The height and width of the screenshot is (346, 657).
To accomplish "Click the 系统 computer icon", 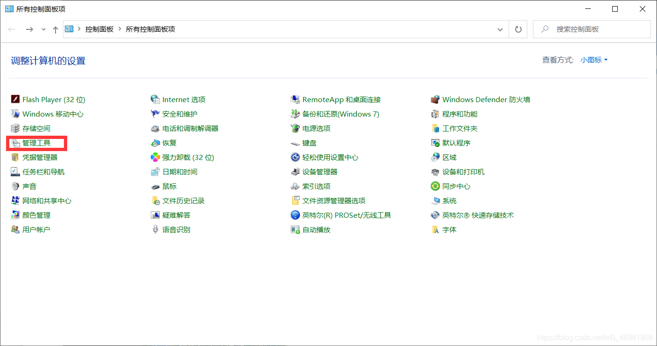I will pos(435,201).
